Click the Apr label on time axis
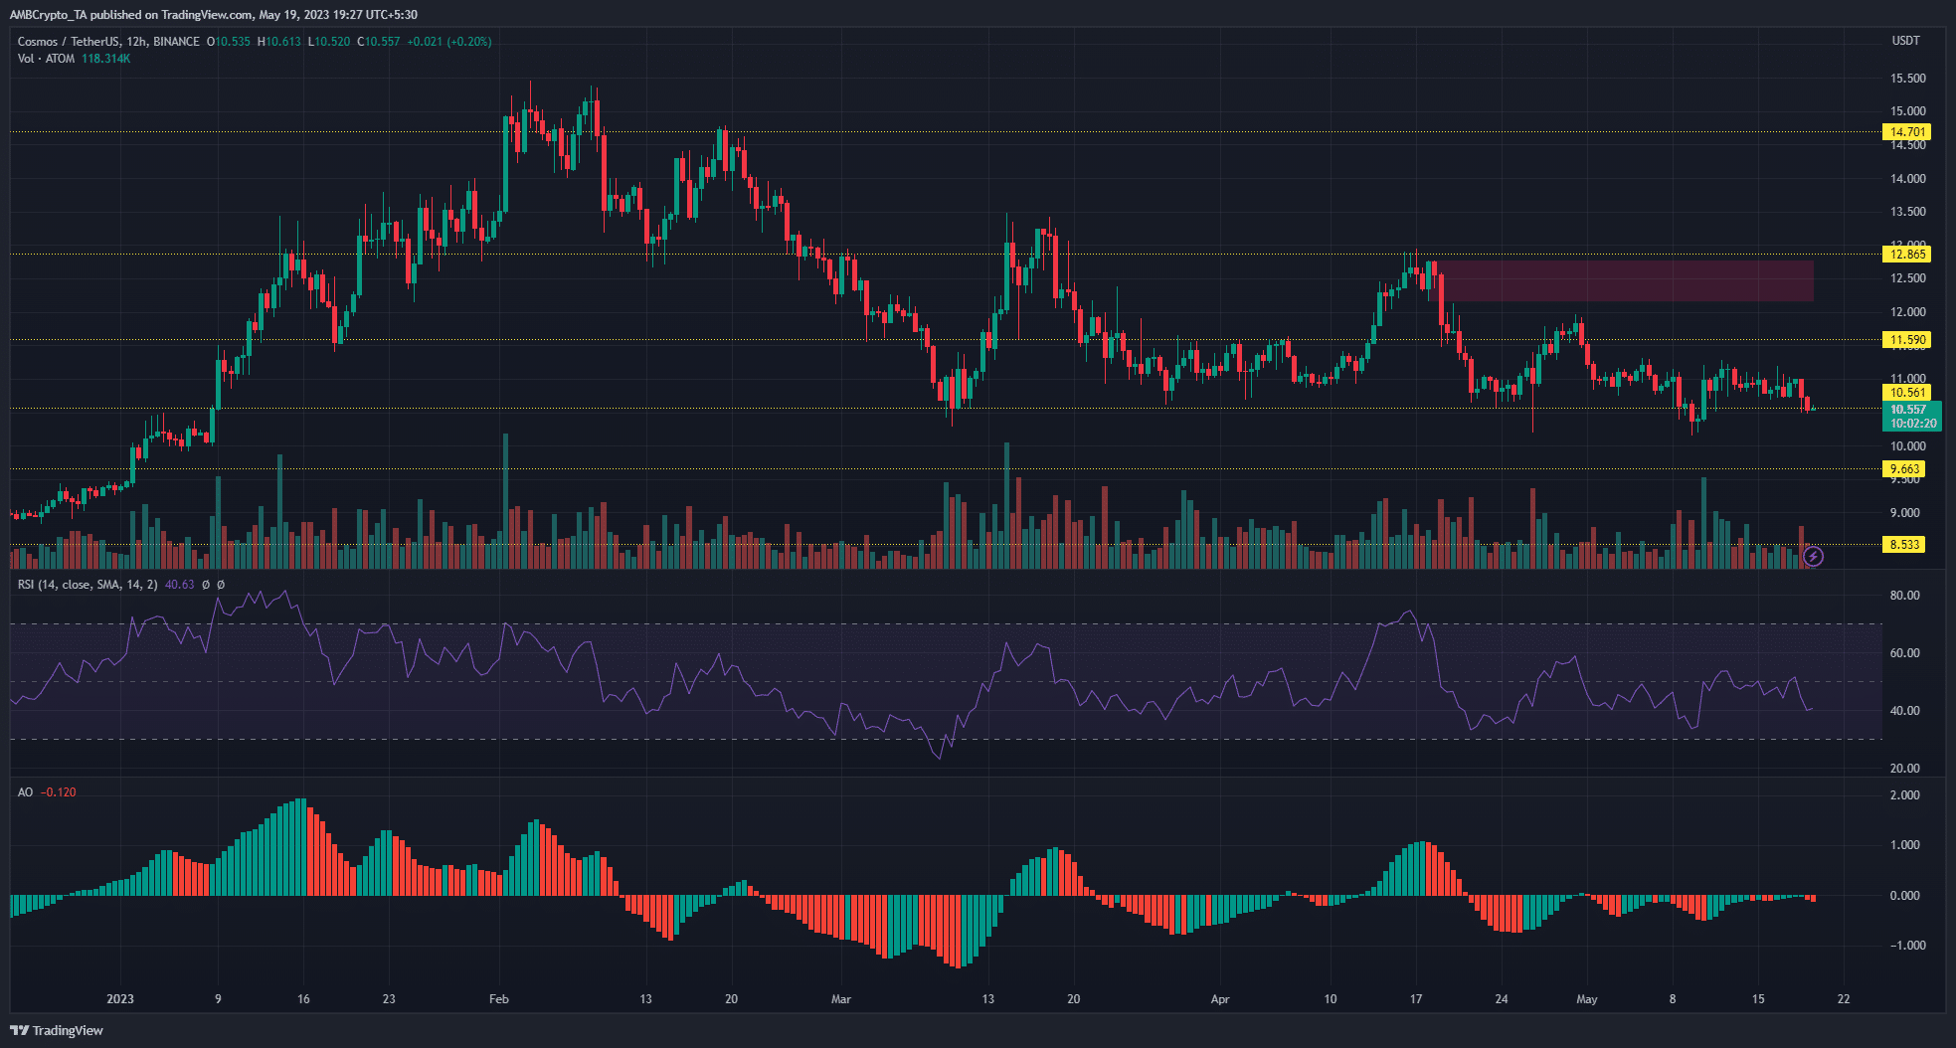 [1220, 999]
